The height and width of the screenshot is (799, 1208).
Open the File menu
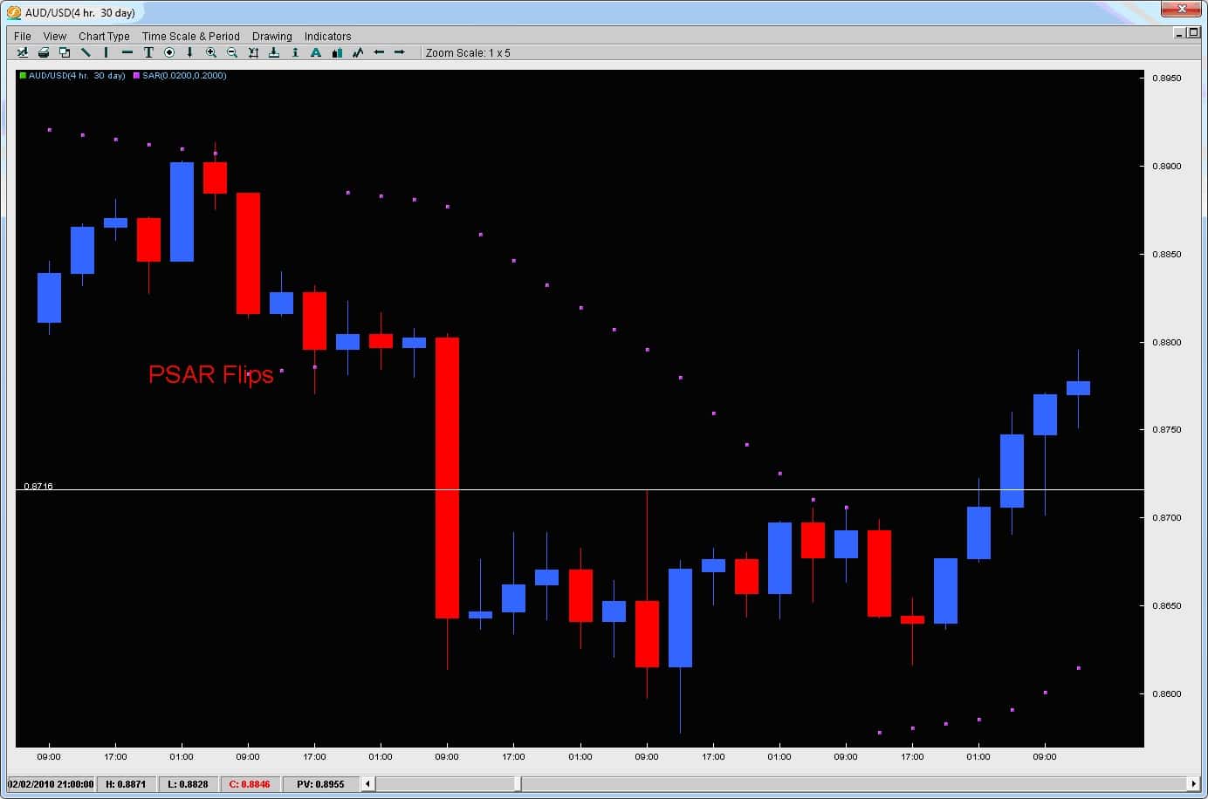pyautogui.click(x=23, y=36)
